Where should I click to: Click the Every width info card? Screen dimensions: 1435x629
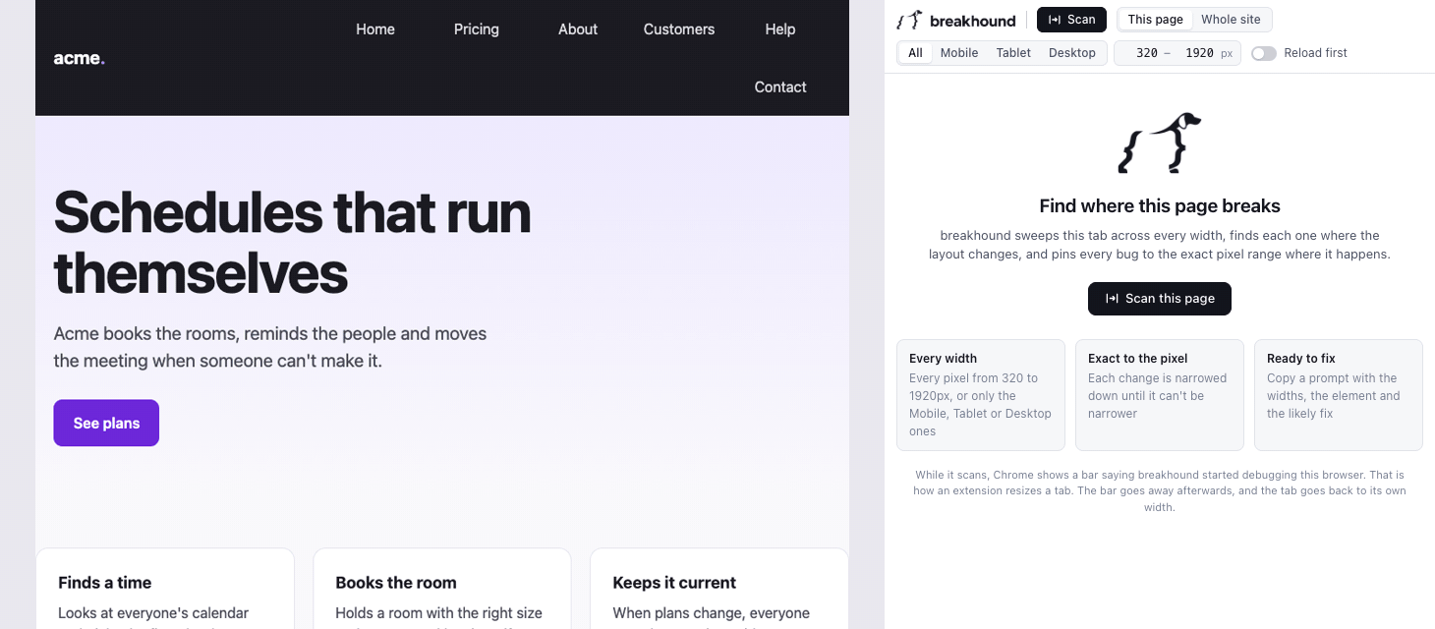coord(981,395)
